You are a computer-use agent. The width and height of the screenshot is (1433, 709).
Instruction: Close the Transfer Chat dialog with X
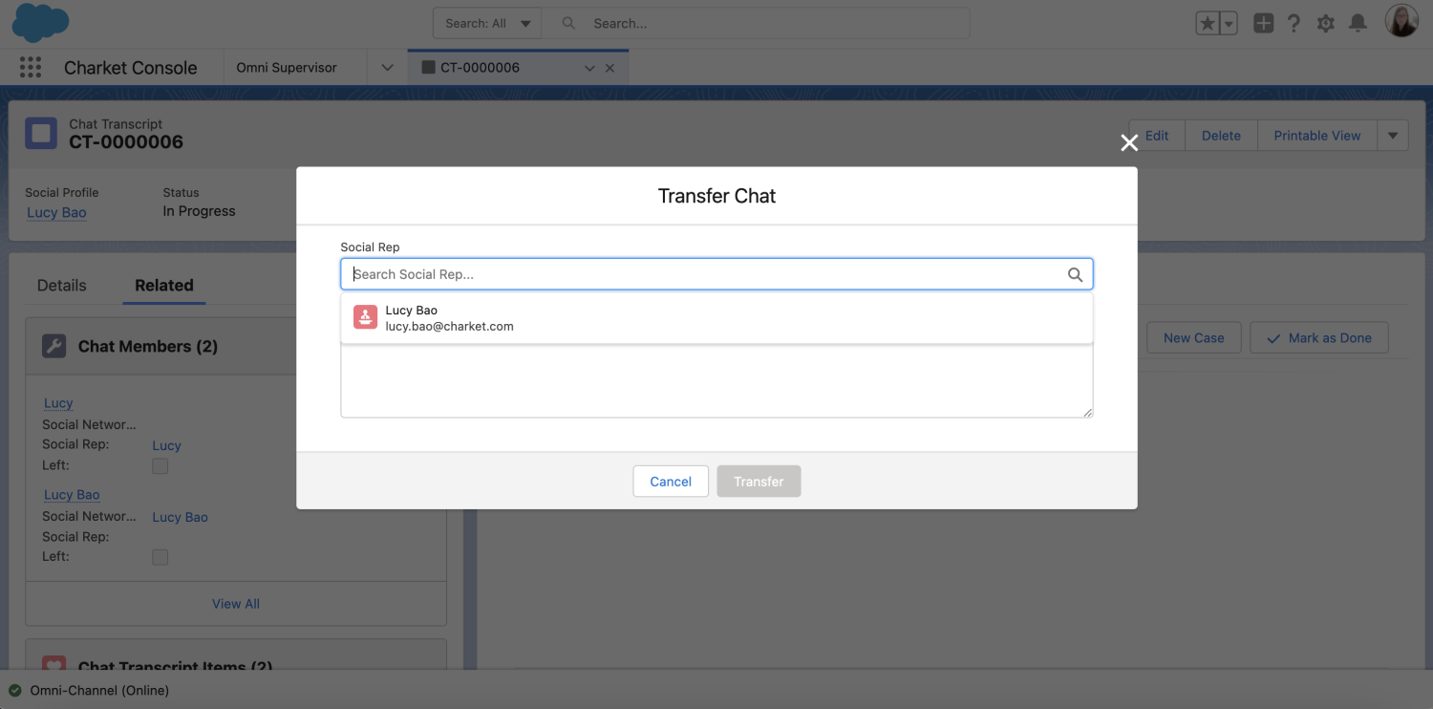pyautogui.click(x=1129, y=142)
